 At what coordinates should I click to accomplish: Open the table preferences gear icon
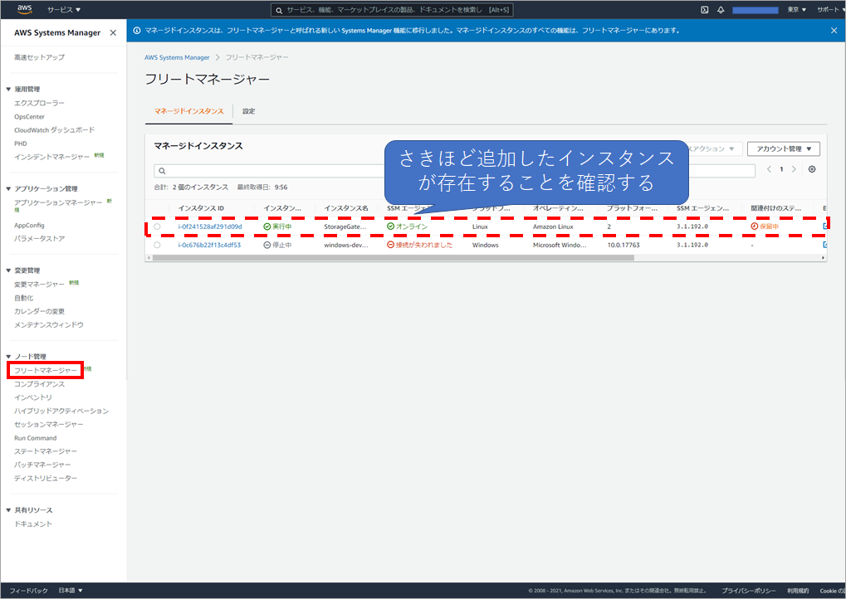point(811,169)
